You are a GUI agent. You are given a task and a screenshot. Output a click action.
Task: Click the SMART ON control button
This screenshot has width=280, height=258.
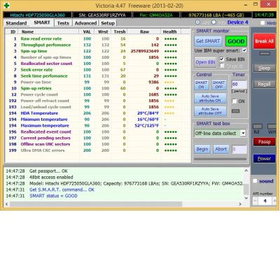(201, 85)
